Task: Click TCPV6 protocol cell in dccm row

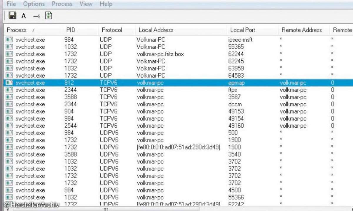Action: point(108,104)
